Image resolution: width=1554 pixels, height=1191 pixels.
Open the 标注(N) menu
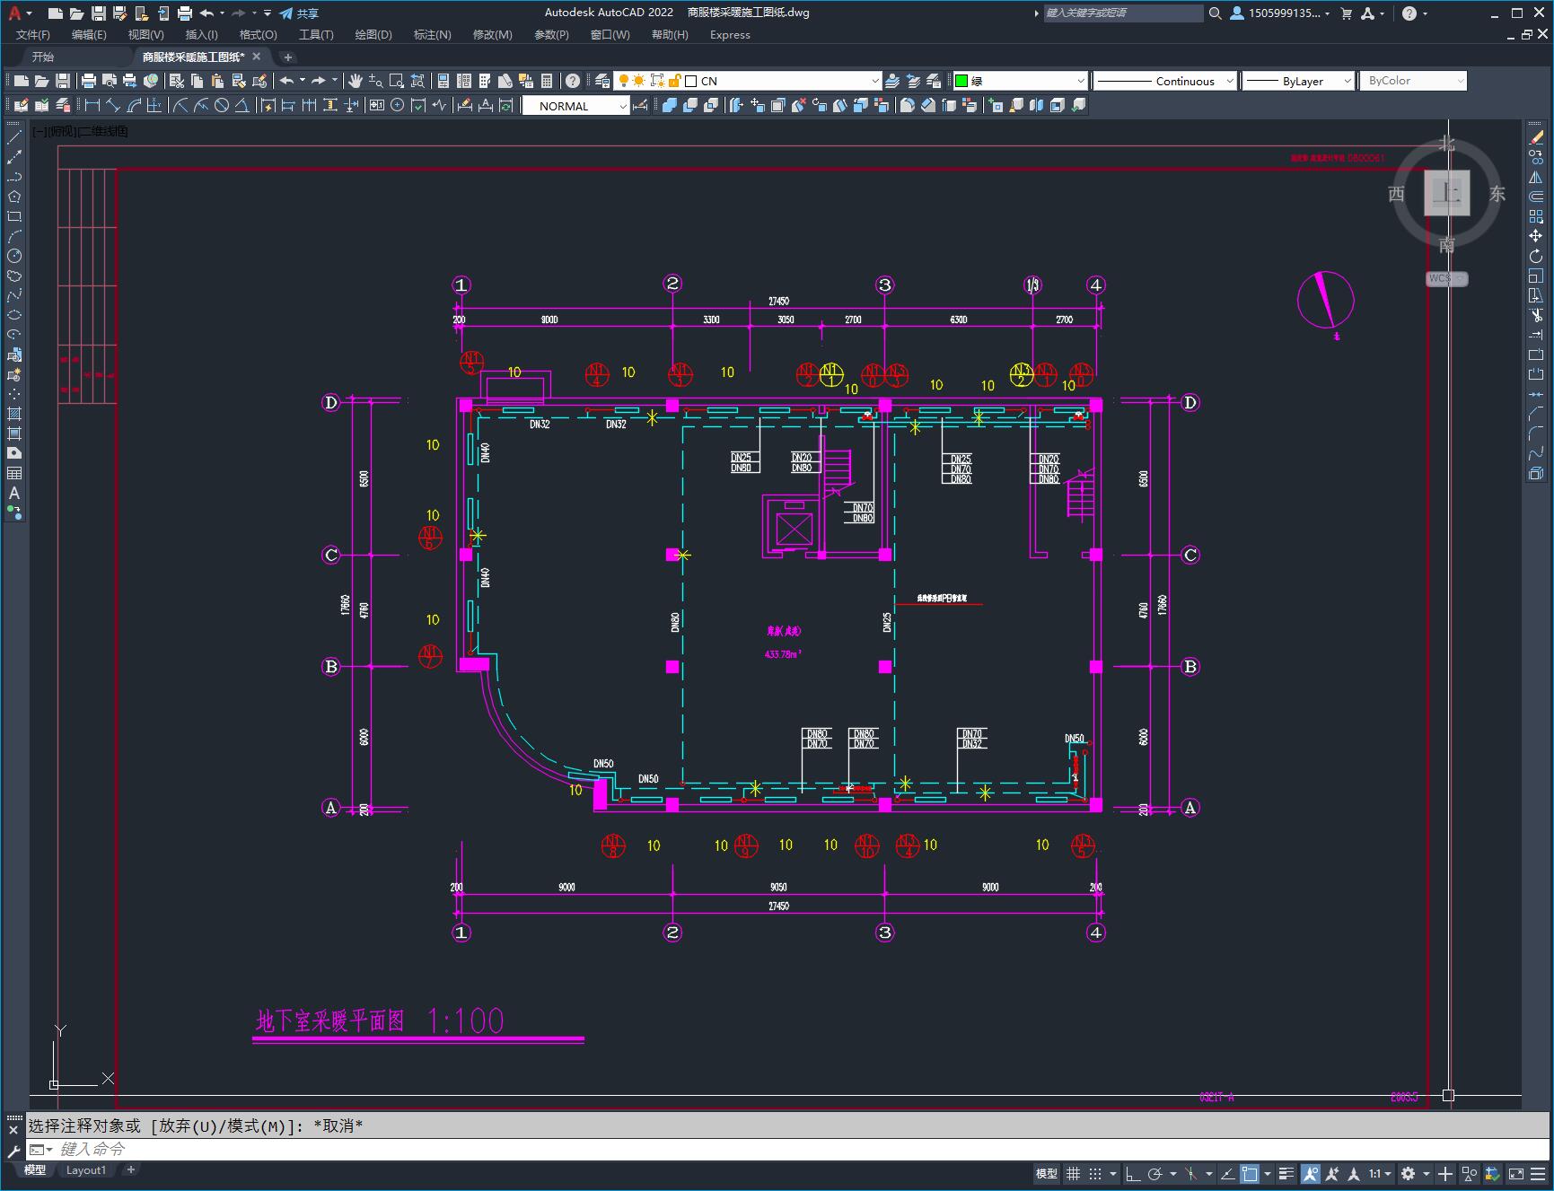pyautogui.click(x=432, y=34)
